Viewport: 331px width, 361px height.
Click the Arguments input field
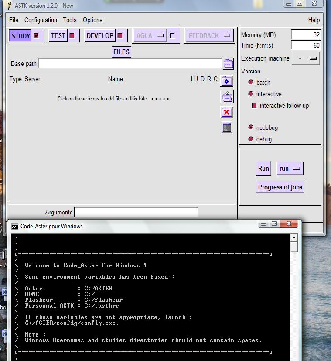pyautogui.click(x=136, y=212)
